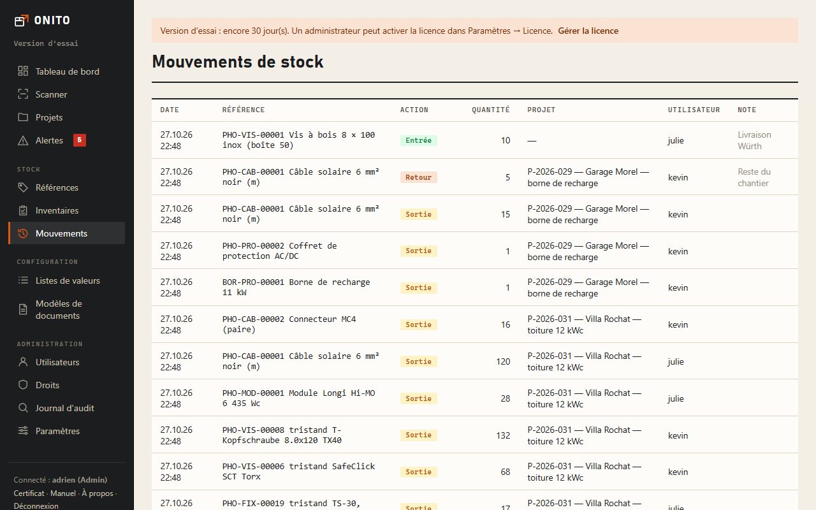Image resolution: width=816 pixels, height=510 pixels.
Task: Click the UTILISATEUR column header
Action: [x=694, y=110]
